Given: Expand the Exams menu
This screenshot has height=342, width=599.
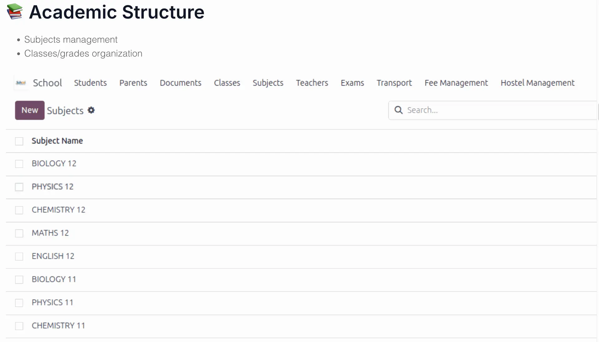Looking at the screenshot, I should [353, 83].
